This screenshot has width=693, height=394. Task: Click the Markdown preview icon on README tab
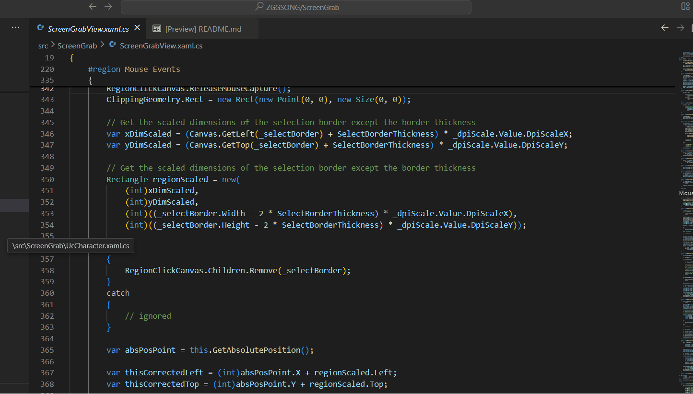(x=157, y=28)
